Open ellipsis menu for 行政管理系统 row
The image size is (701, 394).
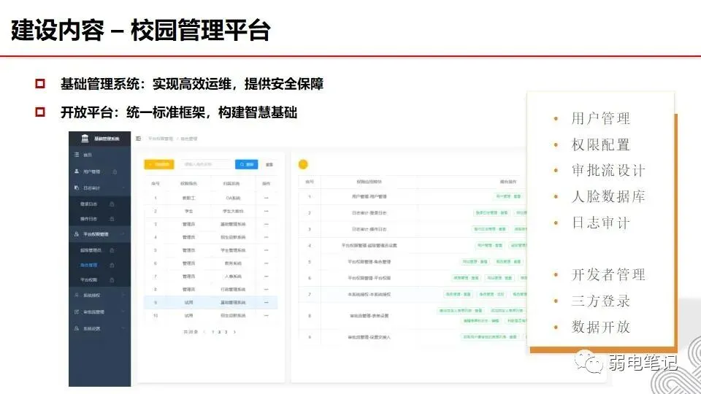tap(267, 290)
